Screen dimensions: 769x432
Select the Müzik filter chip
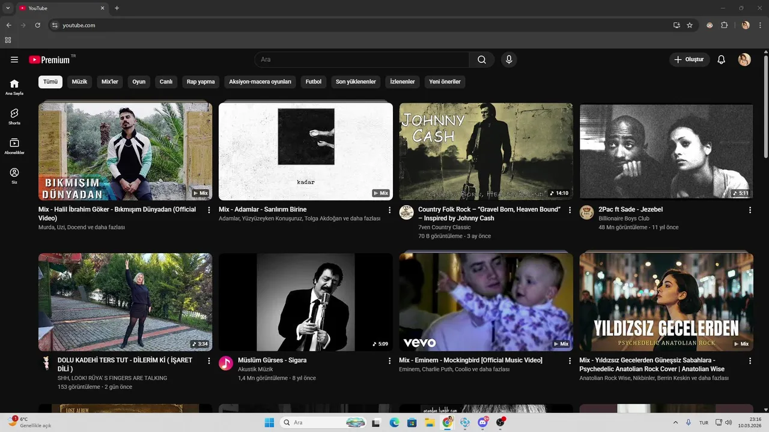click(79, 82)
